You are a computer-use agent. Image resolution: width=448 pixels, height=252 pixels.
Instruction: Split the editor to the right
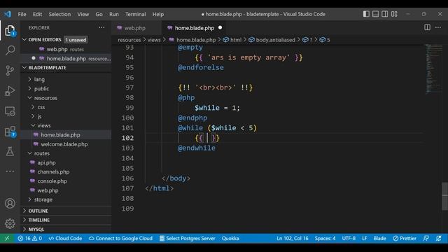(x=427, y=27)
